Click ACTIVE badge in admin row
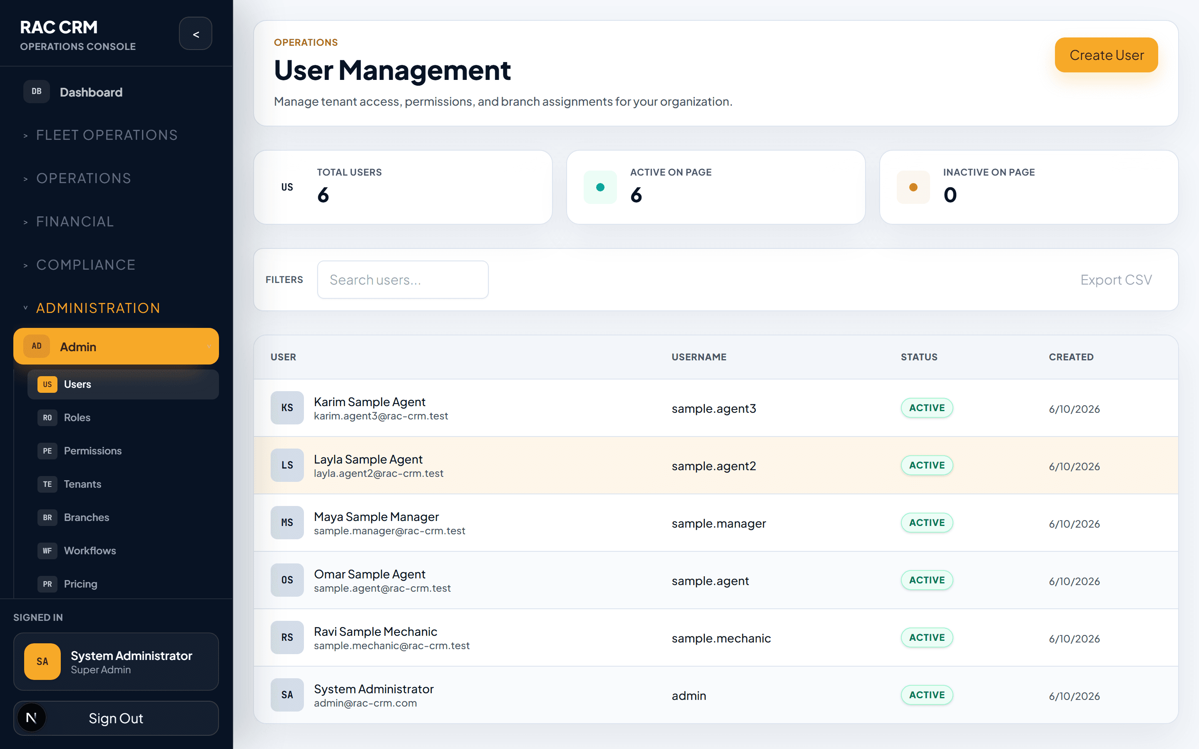This screenshot has height=749, width=1199. point(927,695)
